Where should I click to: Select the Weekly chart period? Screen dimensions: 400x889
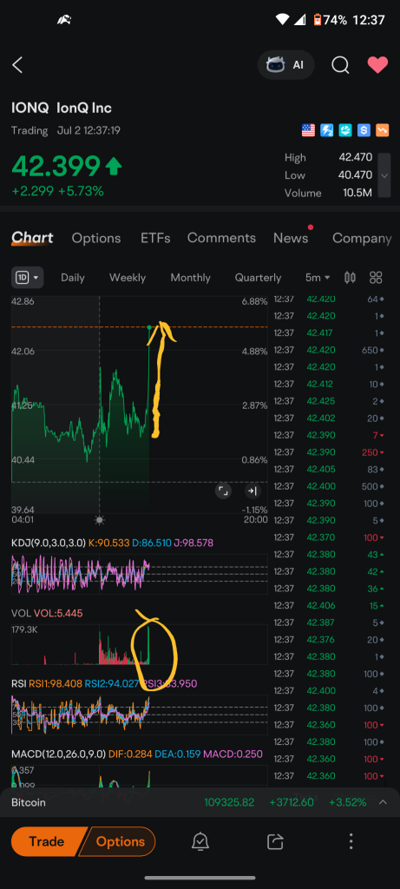pos(128,278)
